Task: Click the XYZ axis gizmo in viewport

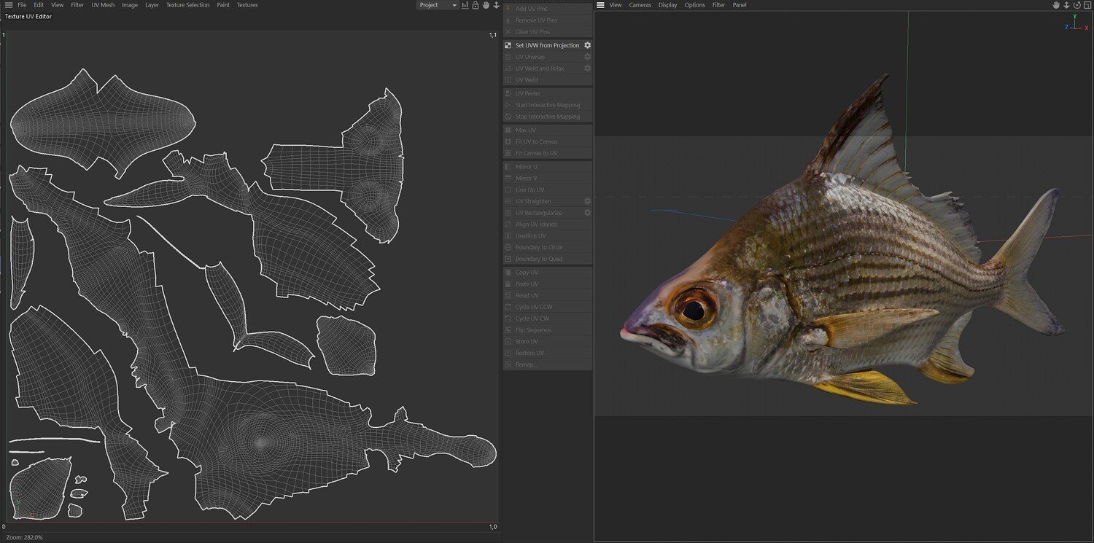Action: coord(1076,23)
